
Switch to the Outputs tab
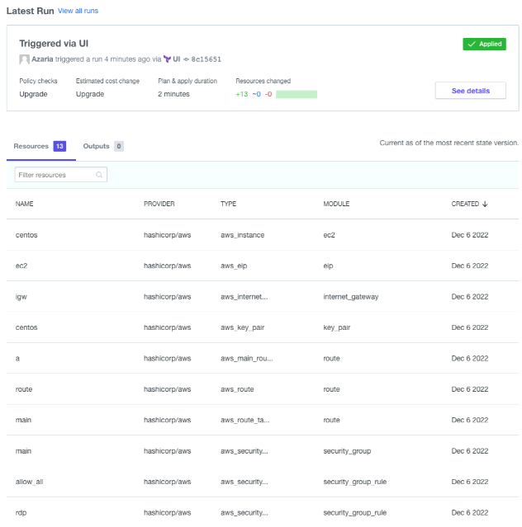pos(97,146)
